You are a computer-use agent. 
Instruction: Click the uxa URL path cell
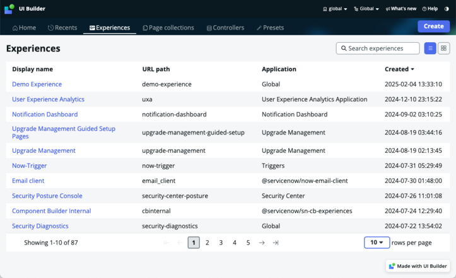point(147,99)
